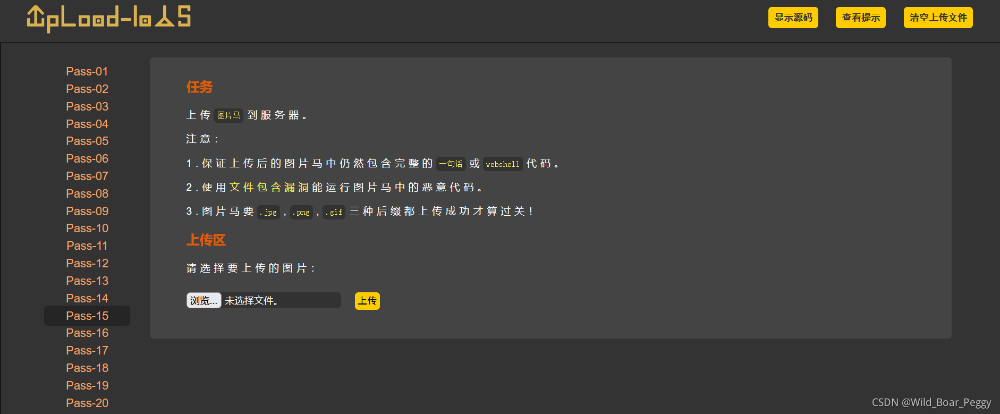Click the 清空上传文件 button
The width and height of the screenshot is (1000, 414).
(938, 18)
